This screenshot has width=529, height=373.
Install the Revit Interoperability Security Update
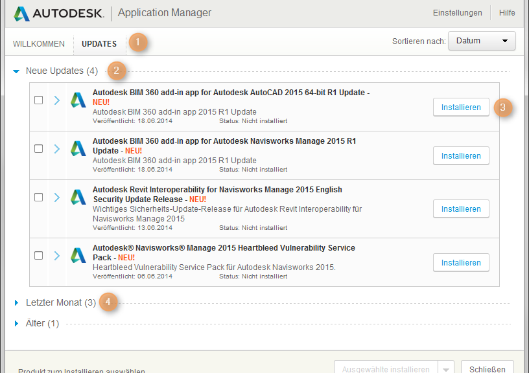click(x=461, y=209)
